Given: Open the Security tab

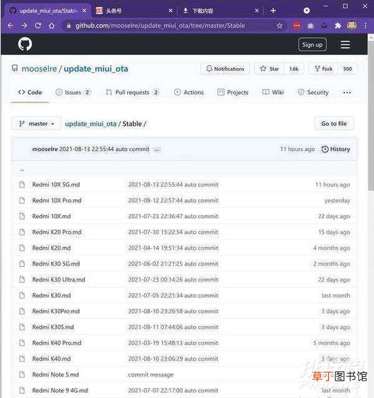Looking at the screenshot, I should pyautogui.click(x=313, y=93).
